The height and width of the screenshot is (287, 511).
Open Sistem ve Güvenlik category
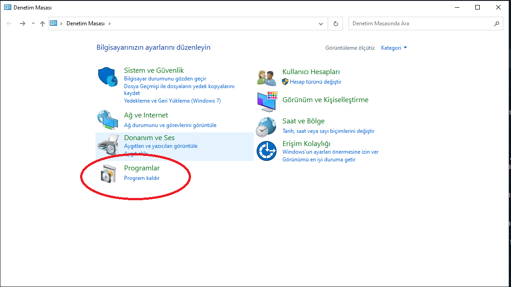(154, 71)
